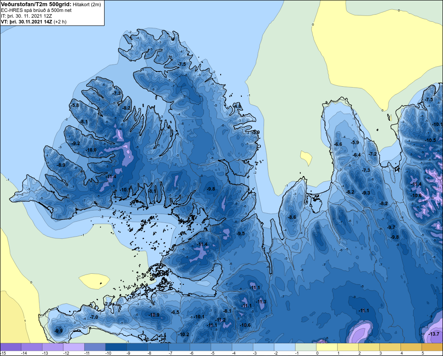
Task: Click the '-13.7' temperature value
Action: click(434, 334)
